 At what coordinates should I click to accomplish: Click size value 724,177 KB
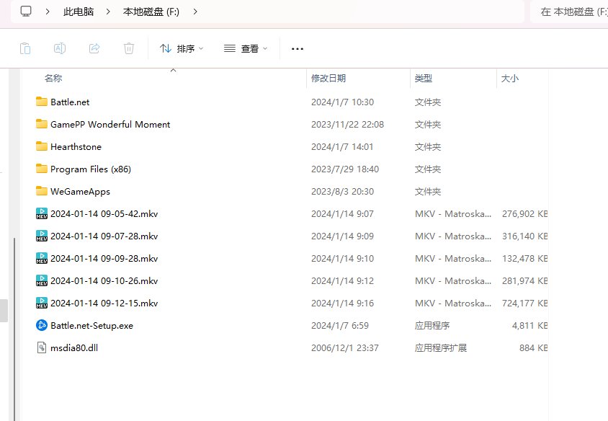tap(524, 303)
